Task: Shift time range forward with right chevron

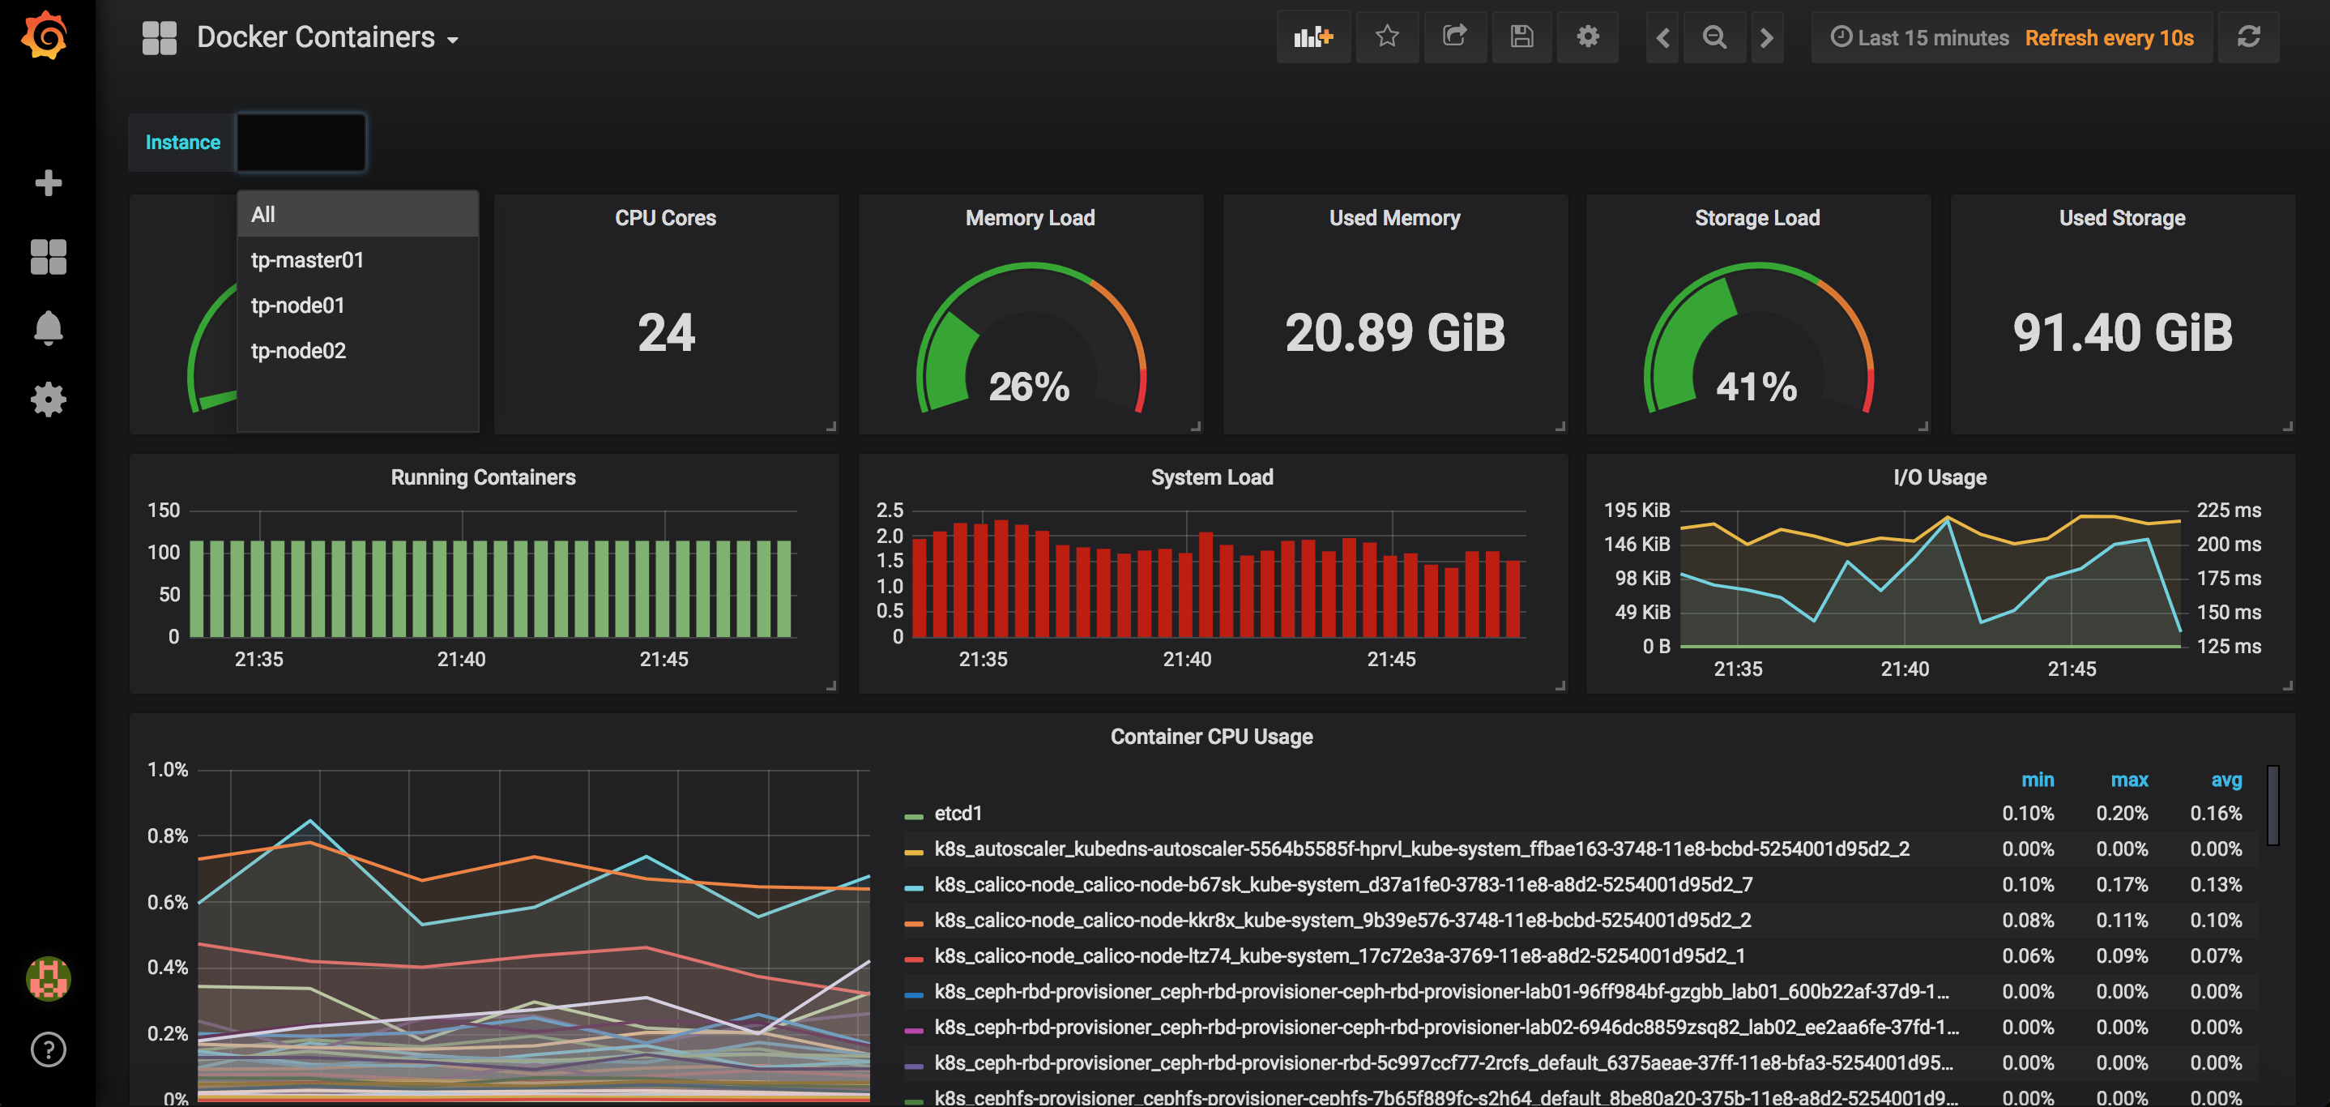Action: click(1766, 37)
